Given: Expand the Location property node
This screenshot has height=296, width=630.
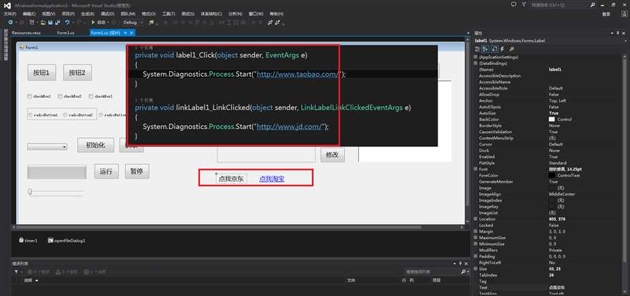Looking at the screenshot, I should coord(476,219).
